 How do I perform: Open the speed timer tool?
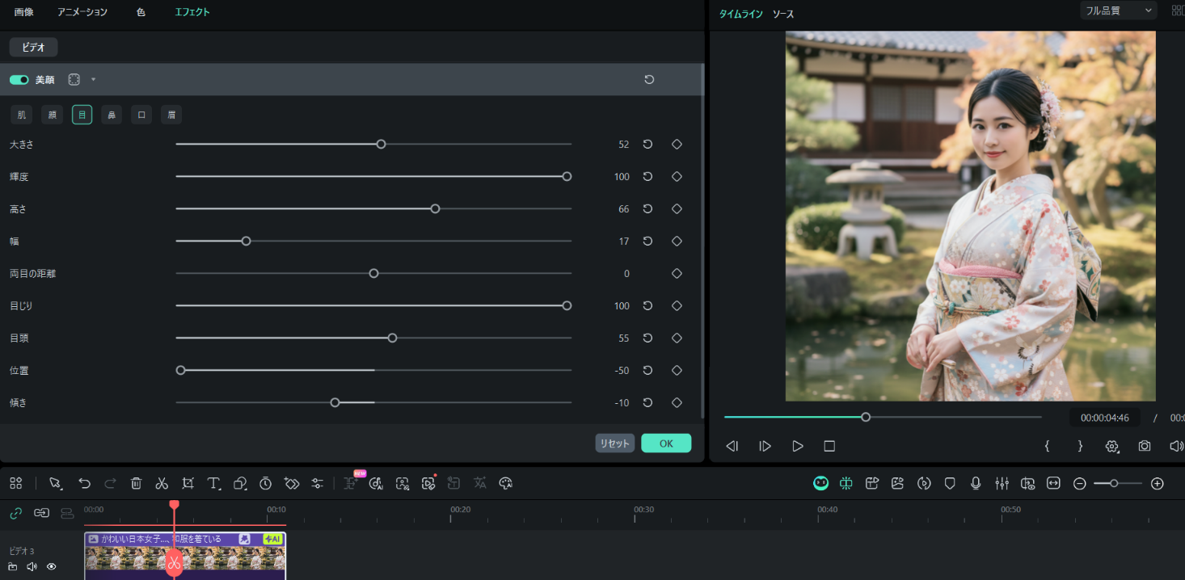pos(265,483)
